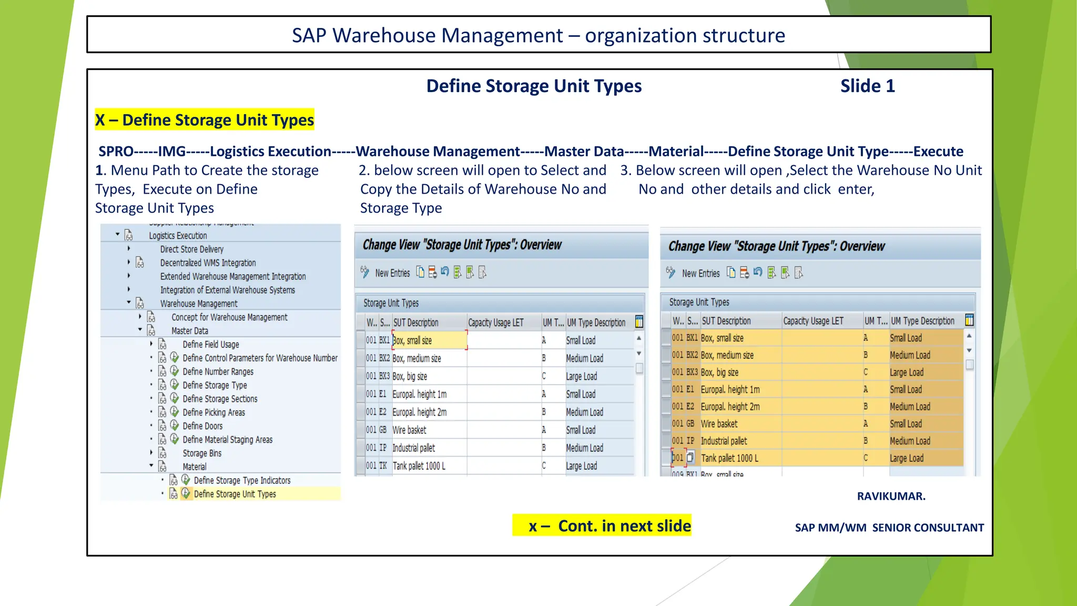1077x606 pixels.
Task: Click the Delete icon in step 3 screen toolbar
Action: [x=744, y=272]
